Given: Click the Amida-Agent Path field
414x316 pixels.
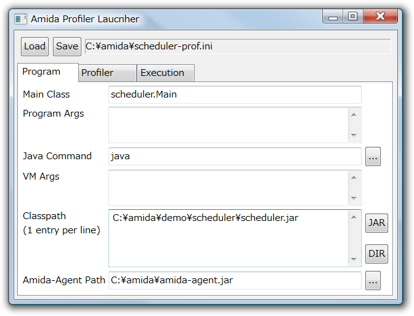Looking at the screenshot, I should click(x=234, y=280).
